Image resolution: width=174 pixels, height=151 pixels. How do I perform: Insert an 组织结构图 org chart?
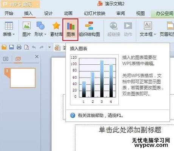coord(89,29)
